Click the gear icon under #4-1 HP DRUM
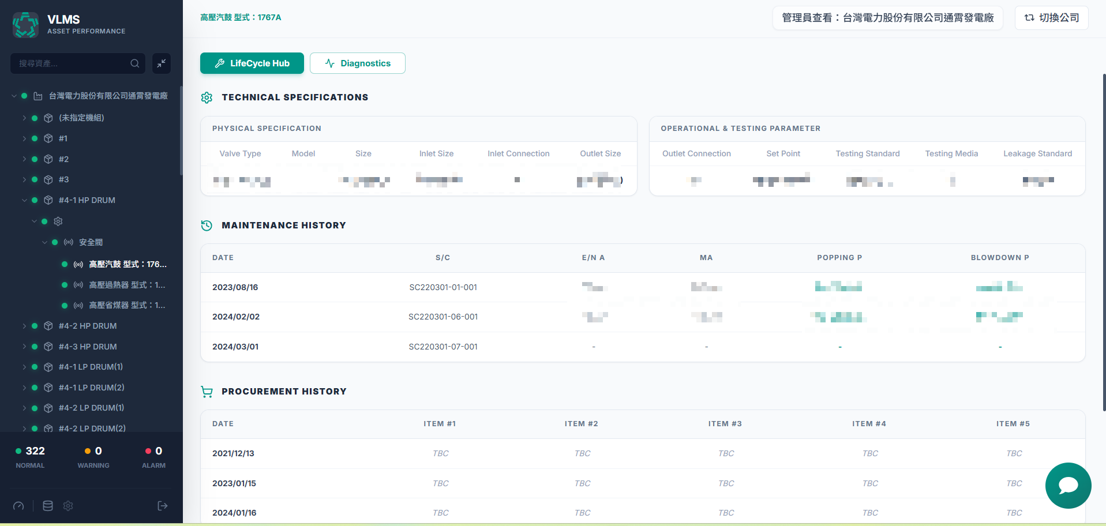This screenshot has width=1106, height=526. tap(58, 221)
